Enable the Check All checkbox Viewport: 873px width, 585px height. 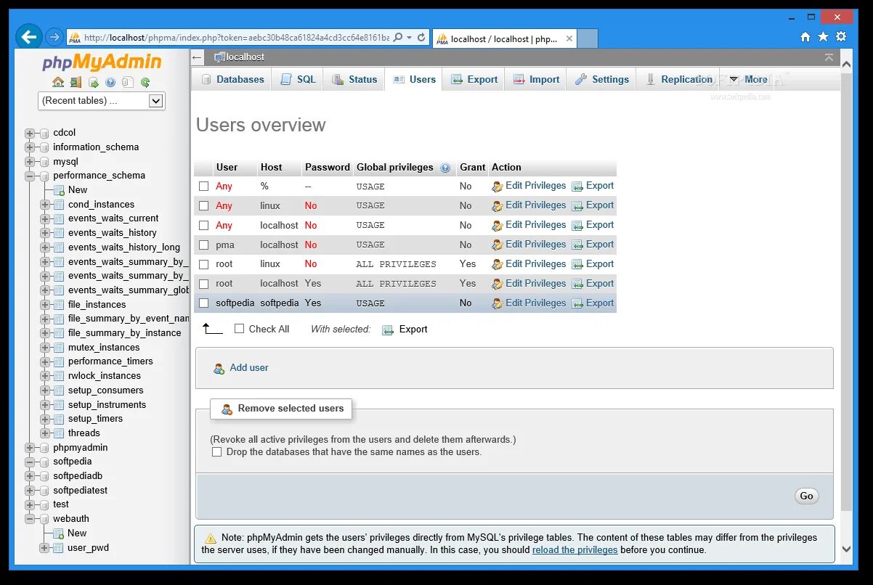click(x=240, y=329)
